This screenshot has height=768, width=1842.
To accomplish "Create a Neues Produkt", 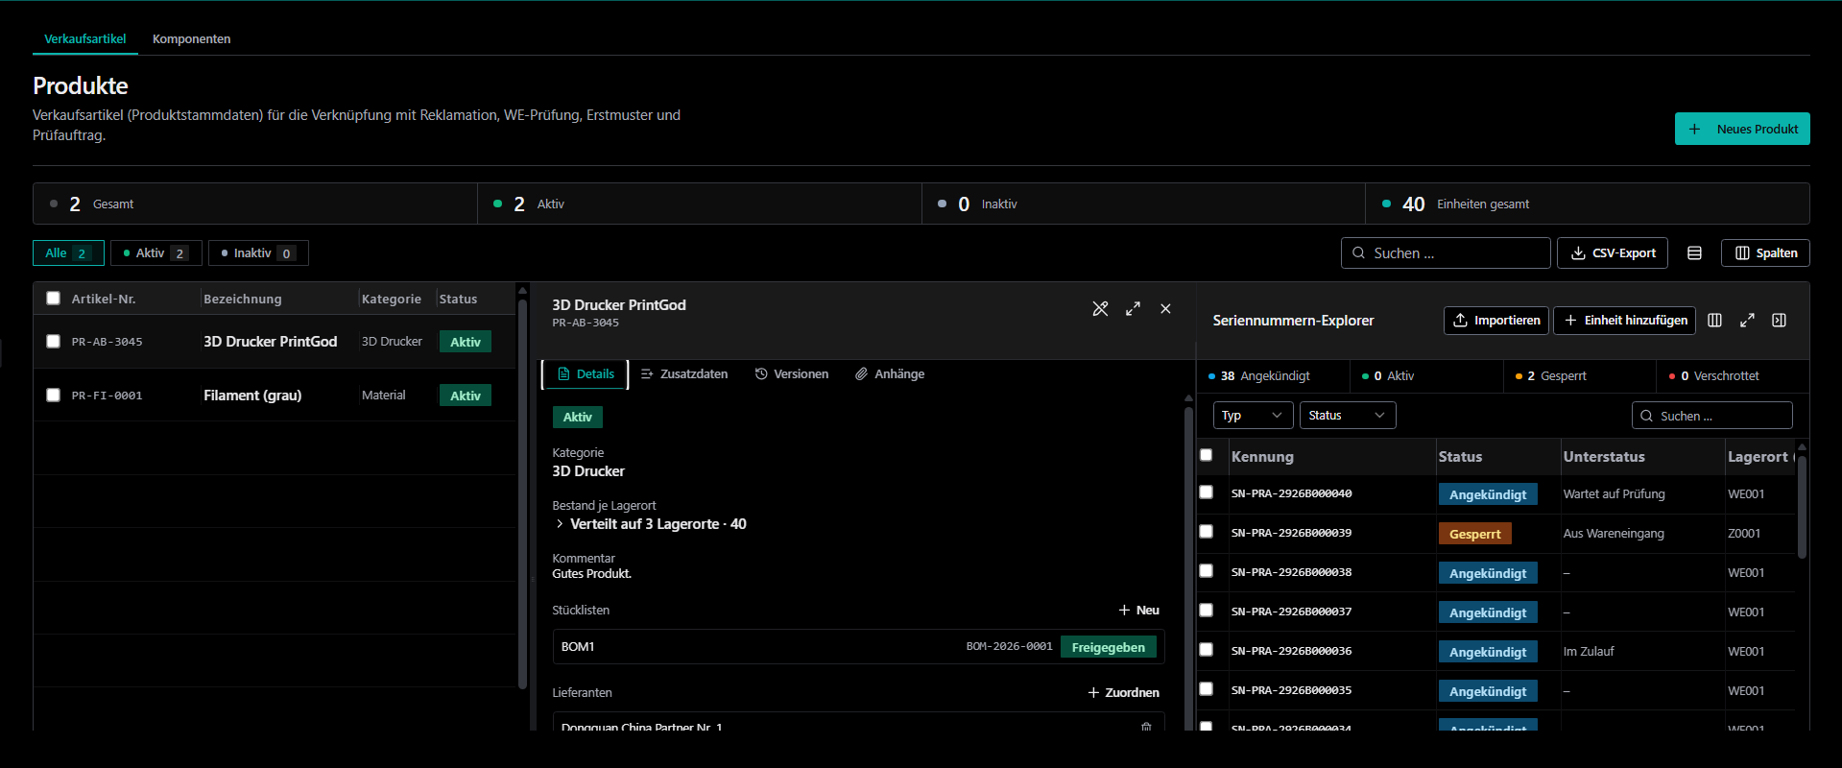I will [x=1742, y=130].
